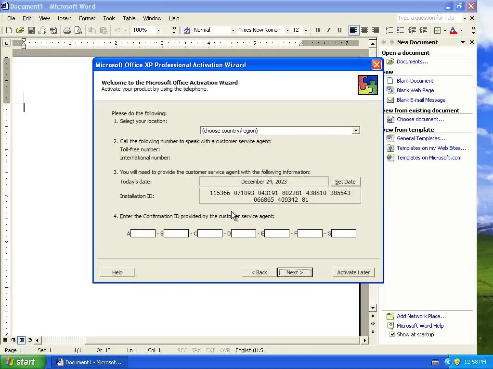Viewport: 493px width, 369px height.
Task: Click Confirmation ID field A
Action: [x=143, y=233]
